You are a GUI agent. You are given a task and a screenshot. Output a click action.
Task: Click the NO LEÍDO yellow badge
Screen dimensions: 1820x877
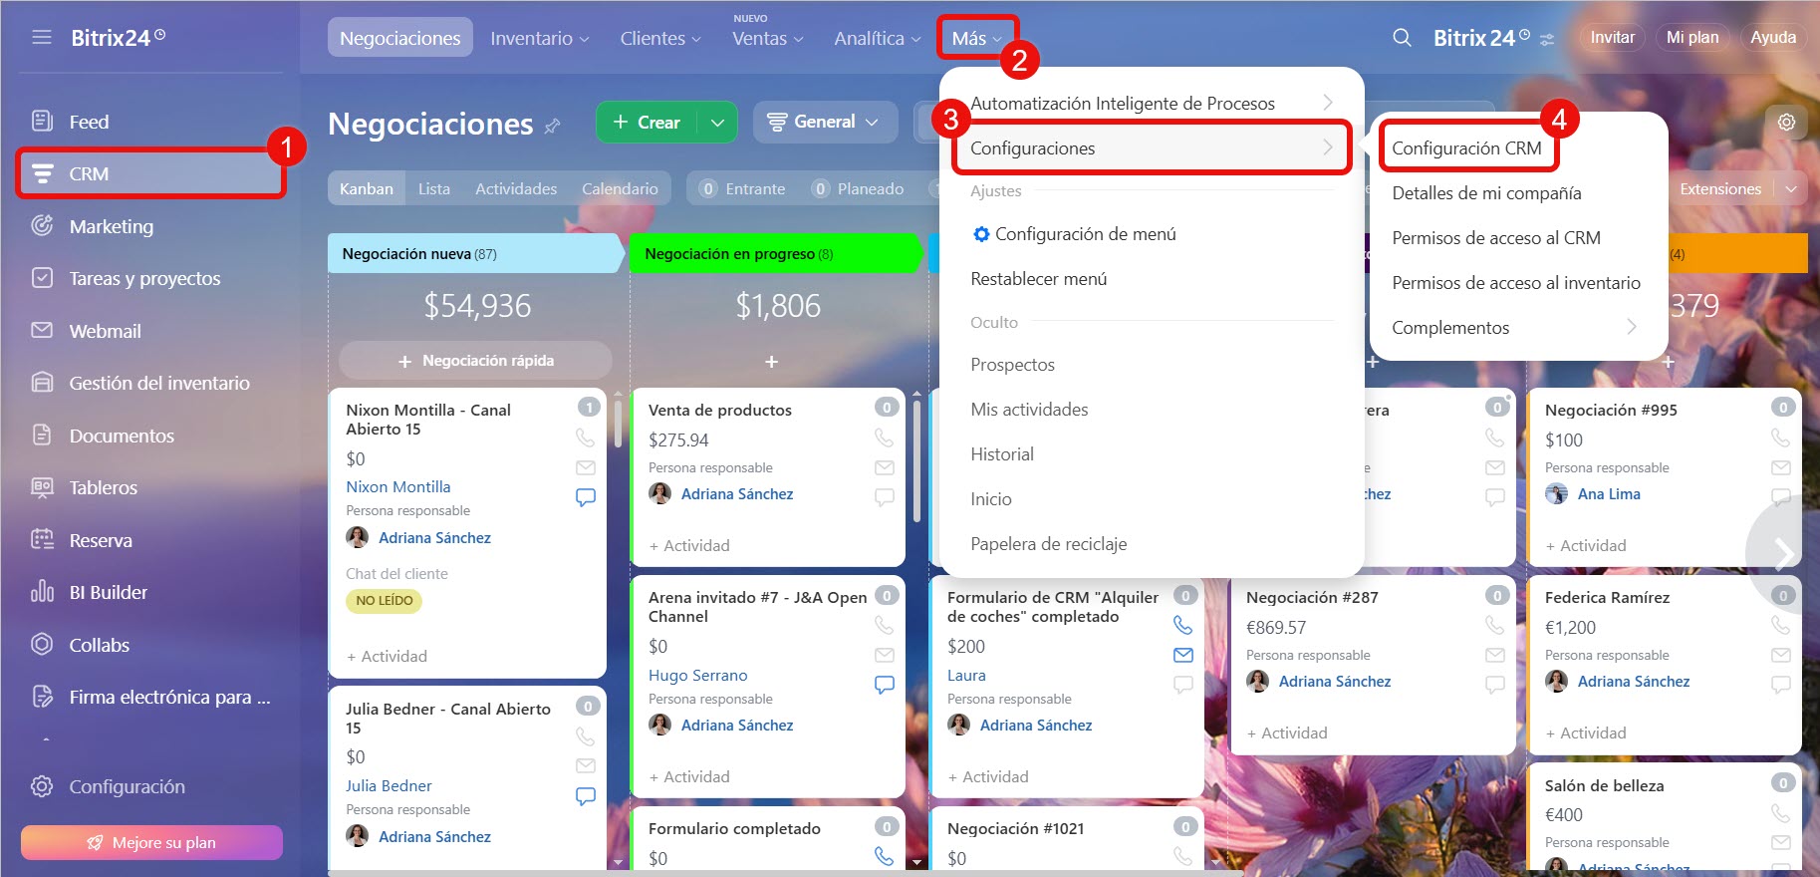coord(384,601)
